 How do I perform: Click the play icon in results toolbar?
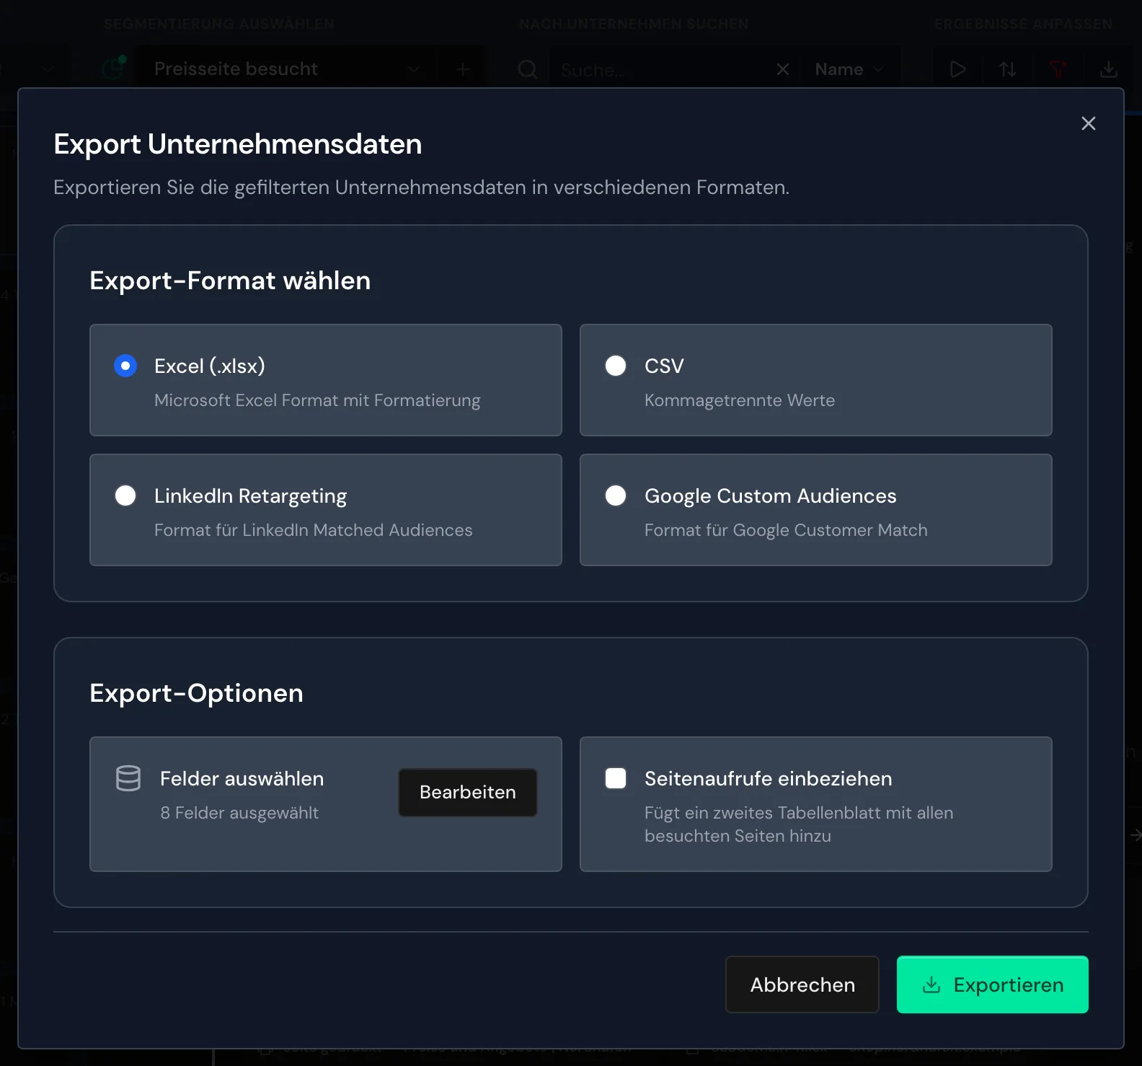coord(957,69)
